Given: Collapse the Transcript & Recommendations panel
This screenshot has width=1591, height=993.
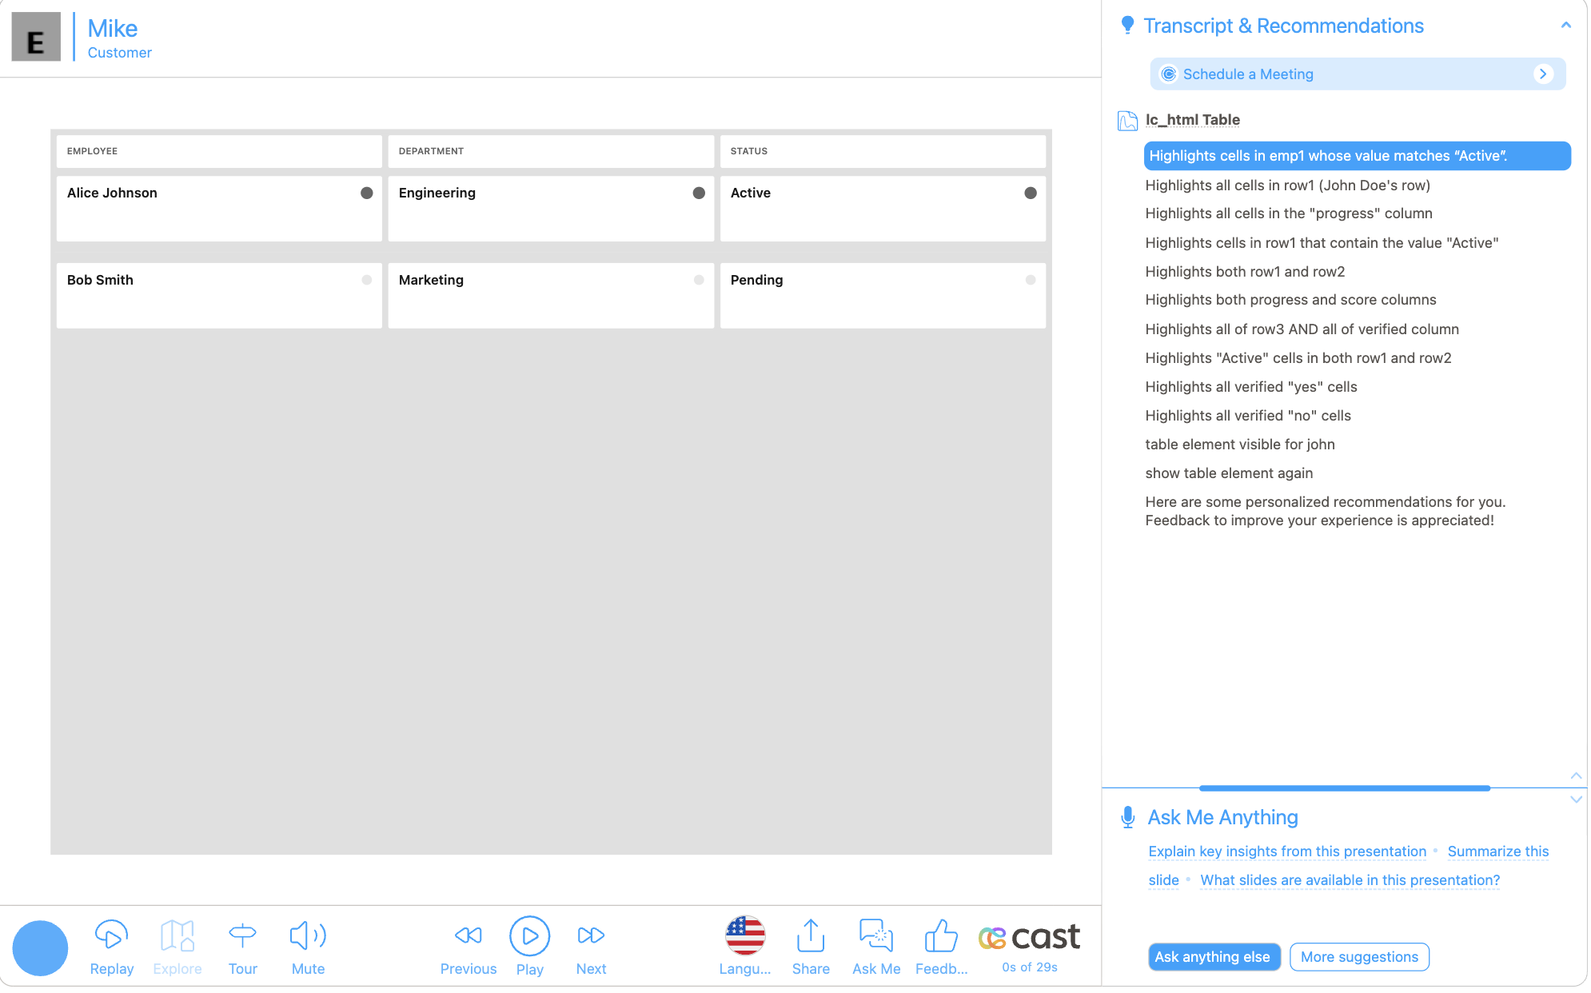Looking at the screenshot, I should click(x=1565, y=26).
